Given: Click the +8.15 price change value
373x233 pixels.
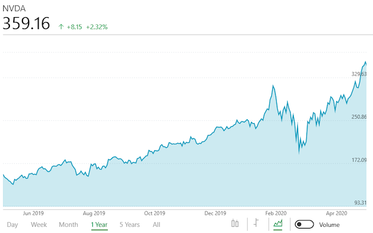Looking at the screenshot, I should point(74,26).
